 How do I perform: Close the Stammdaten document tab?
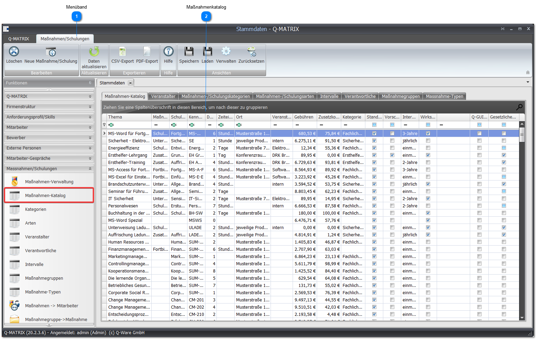(130, 83)
